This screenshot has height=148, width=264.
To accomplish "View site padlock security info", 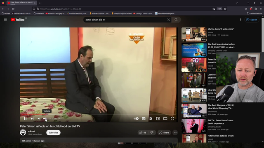I will click(x=38, y=9).
